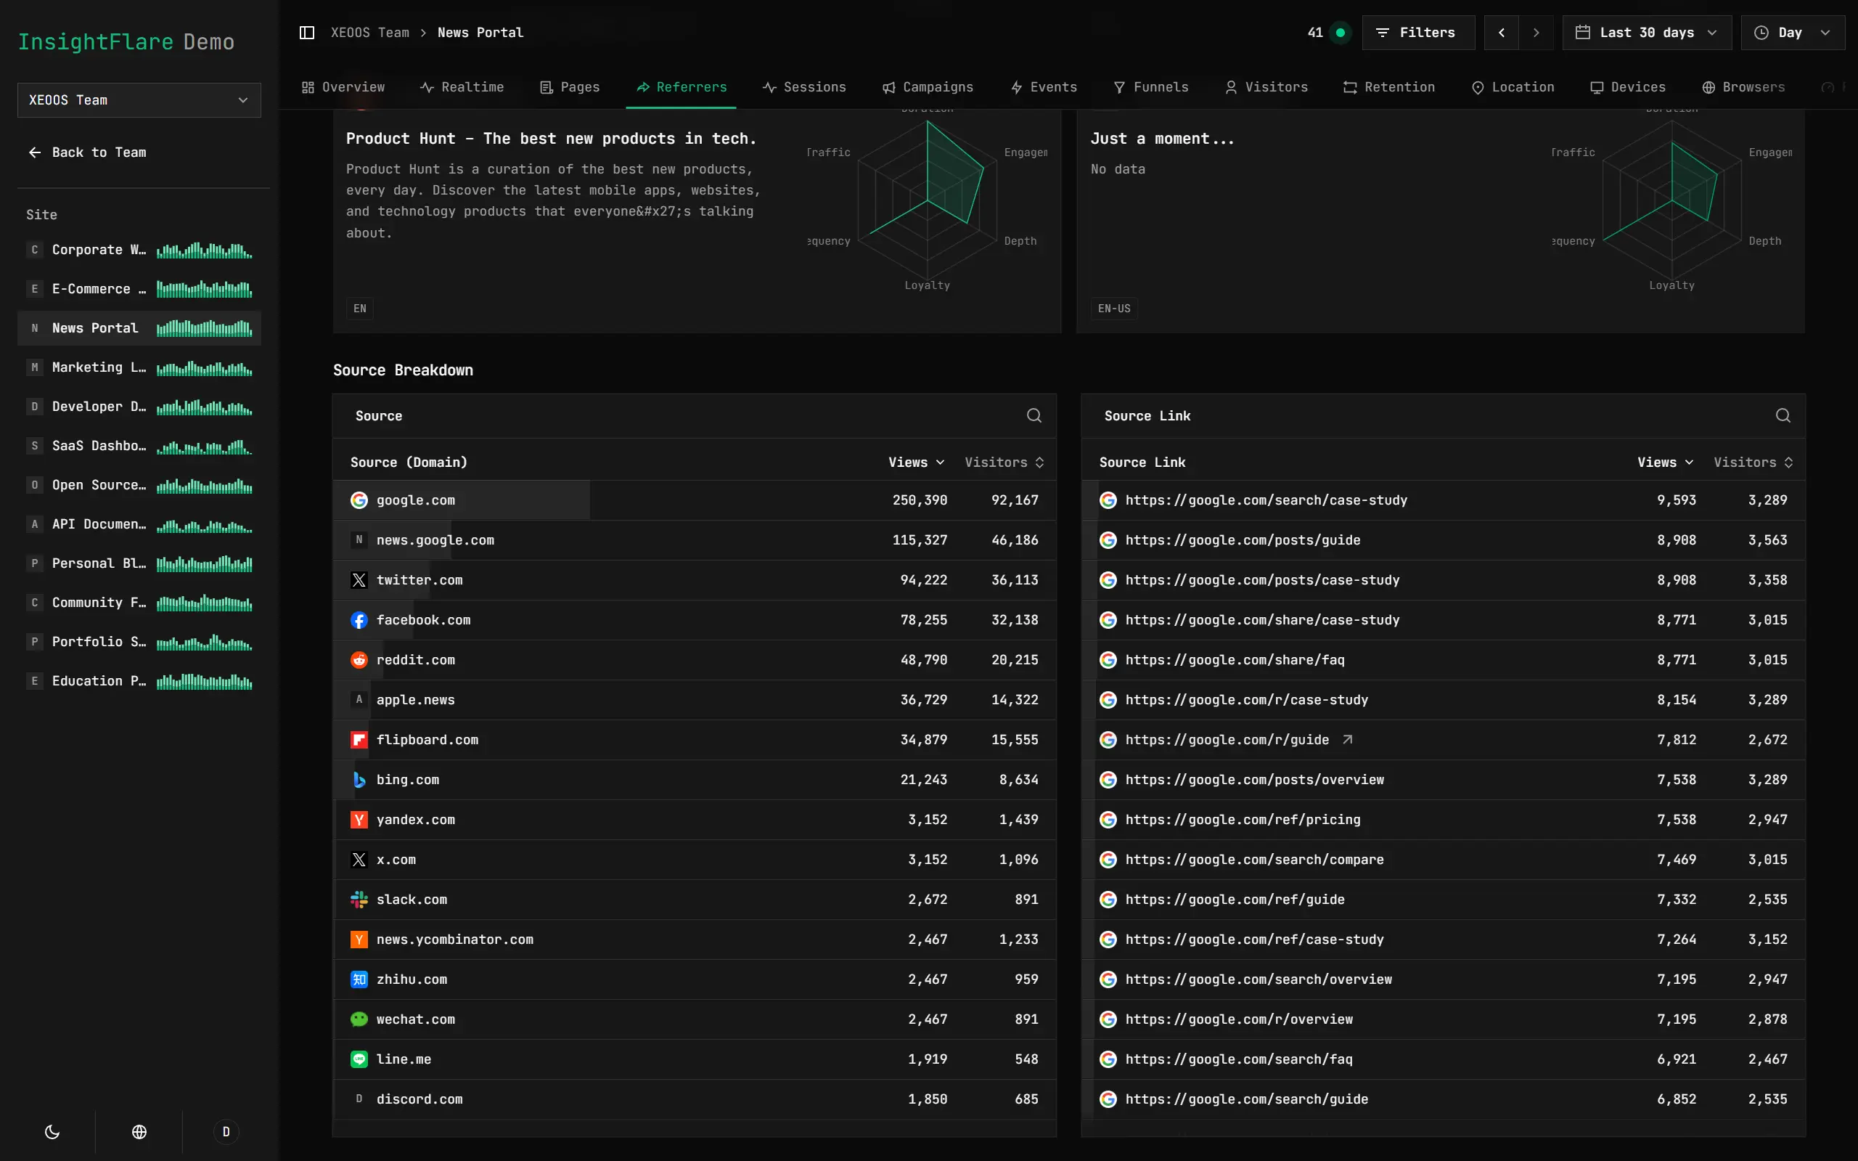This screenshot has width=1858, height=1161.
Task: Open https://google.com/ref/pricing link row
Action: 1444,820
